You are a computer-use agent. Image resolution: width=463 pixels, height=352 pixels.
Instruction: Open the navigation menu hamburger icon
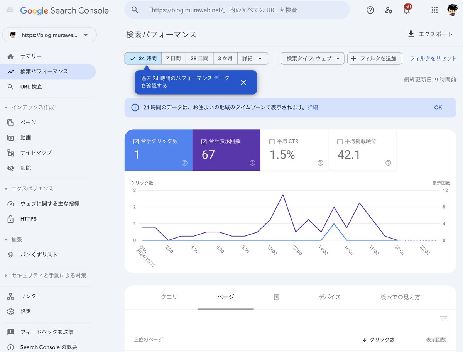10,10
